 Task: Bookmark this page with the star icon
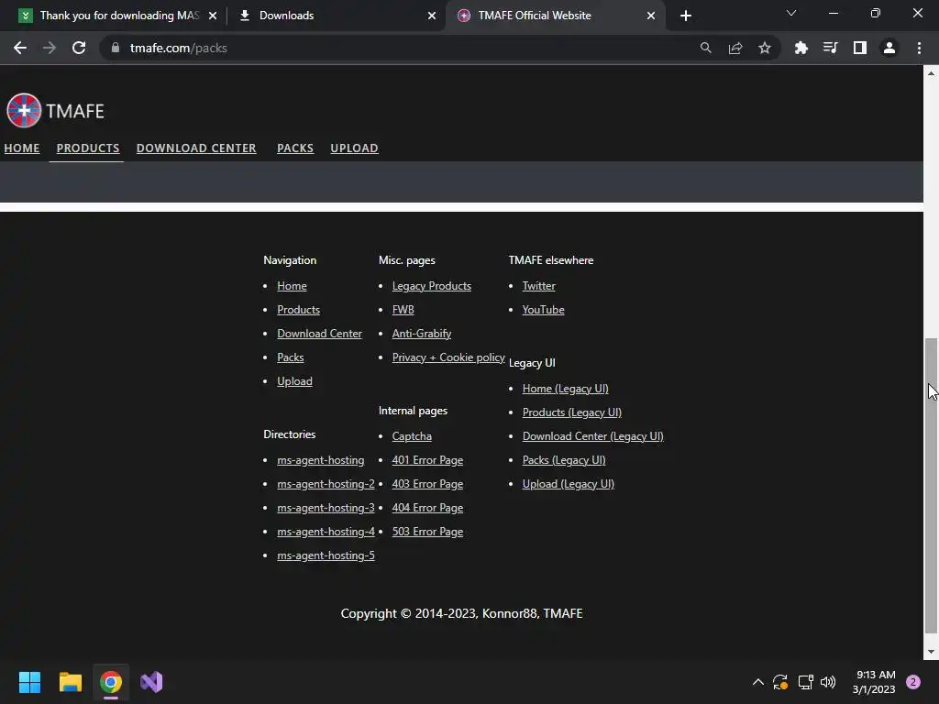coord(765,48)
